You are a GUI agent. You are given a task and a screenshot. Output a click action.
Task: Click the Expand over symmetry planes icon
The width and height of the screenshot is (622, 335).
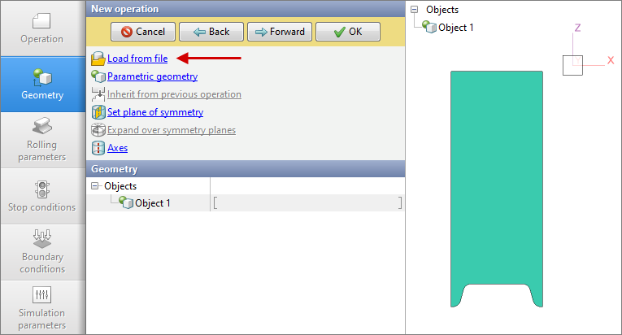click(x=98, y=130)
